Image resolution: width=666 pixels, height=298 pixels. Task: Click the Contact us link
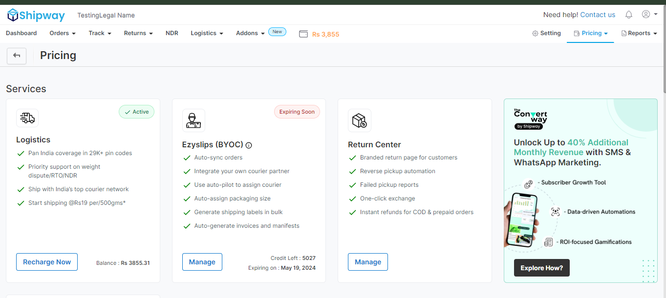(x=598, y=15)
